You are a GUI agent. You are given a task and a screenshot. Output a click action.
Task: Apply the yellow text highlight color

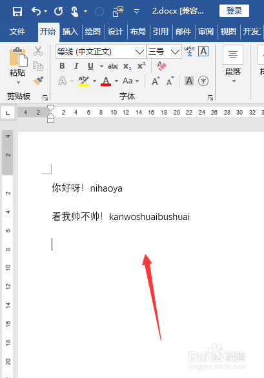point(84,81)
